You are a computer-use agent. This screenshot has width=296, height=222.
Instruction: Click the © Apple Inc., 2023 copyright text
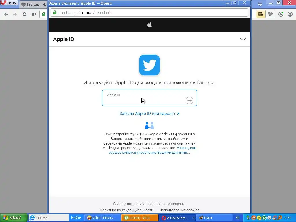point(149,204)
